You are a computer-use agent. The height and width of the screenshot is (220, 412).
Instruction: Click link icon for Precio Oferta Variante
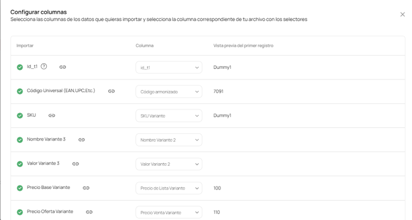point(89,212)
